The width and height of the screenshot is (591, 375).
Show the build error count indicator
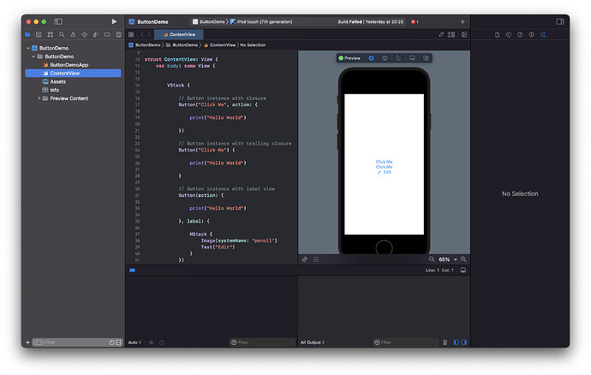pos(415,22)
